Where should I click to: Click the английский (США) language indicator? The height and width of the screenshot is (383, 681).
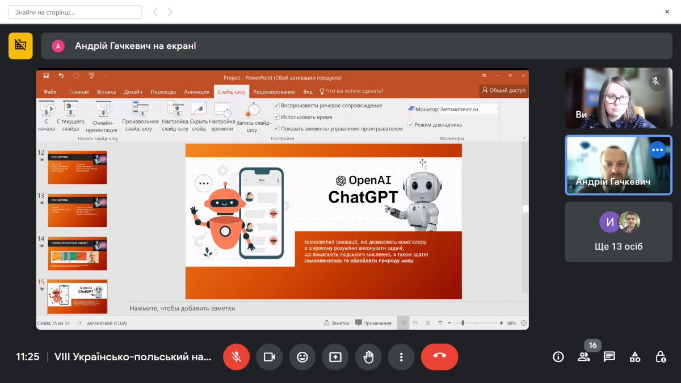pos(107,323)
